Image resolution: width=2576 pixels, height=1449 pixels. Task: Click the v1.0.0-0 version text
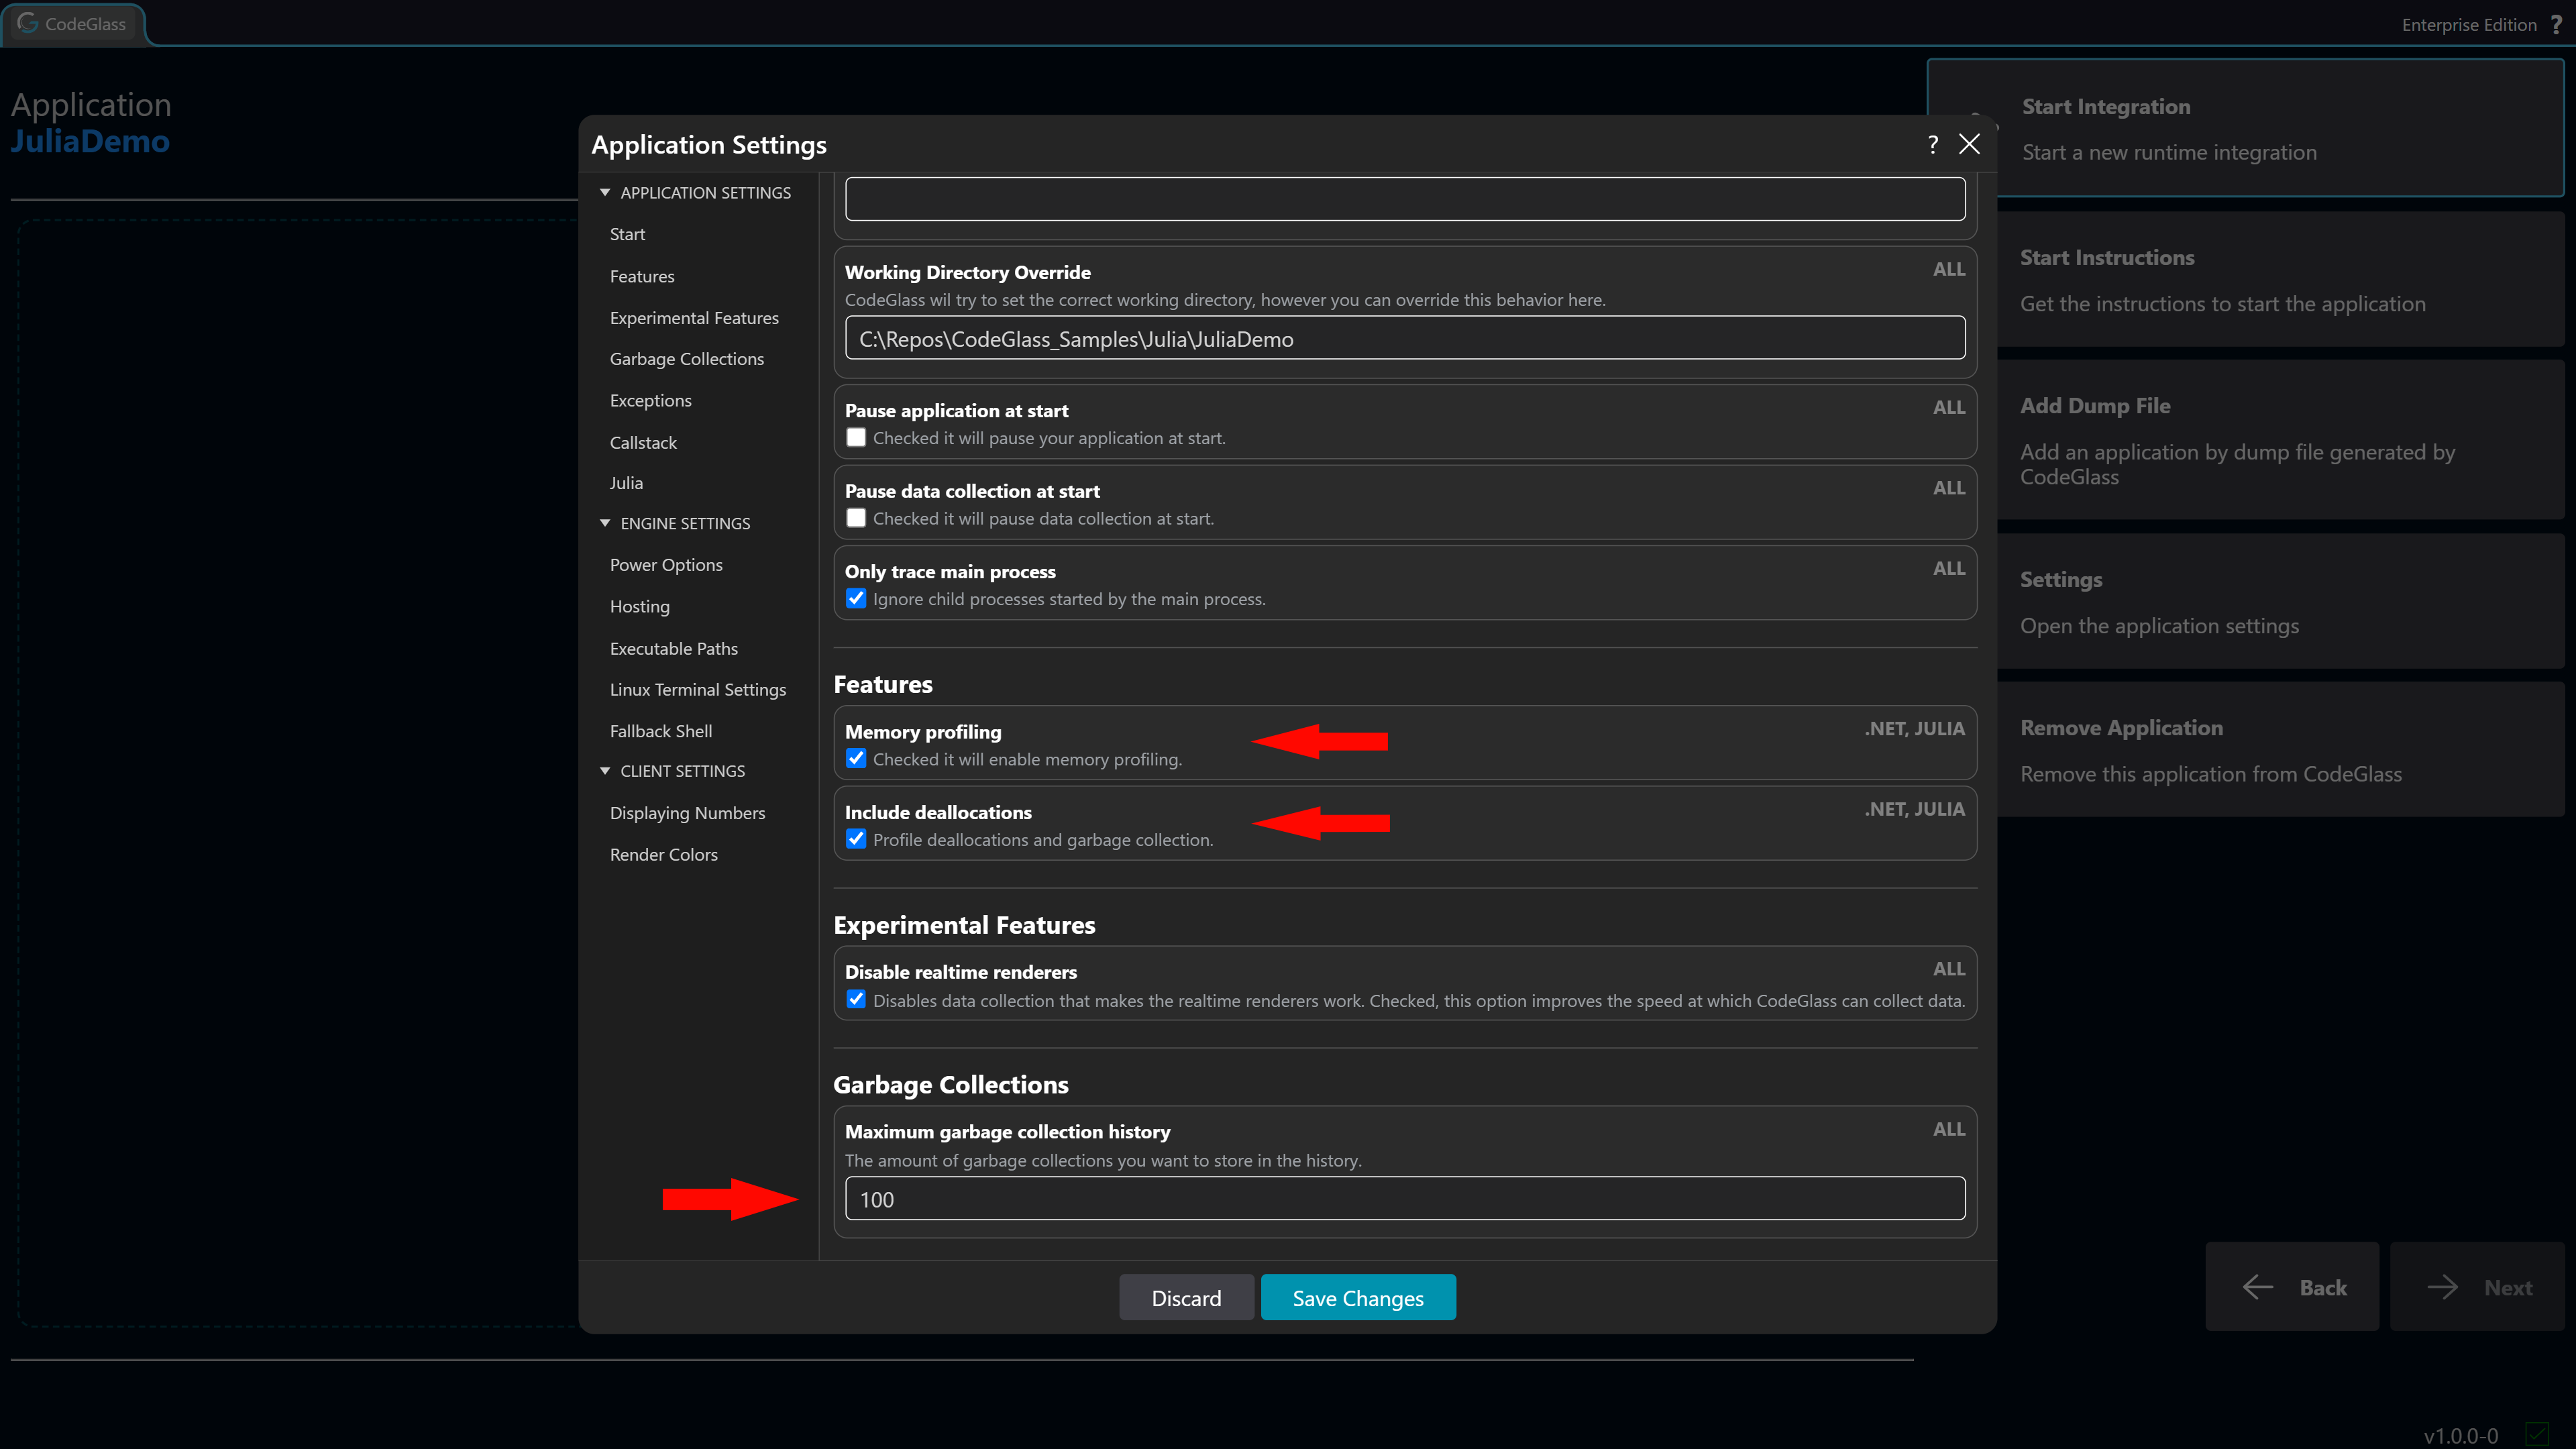(2461, 1435)
